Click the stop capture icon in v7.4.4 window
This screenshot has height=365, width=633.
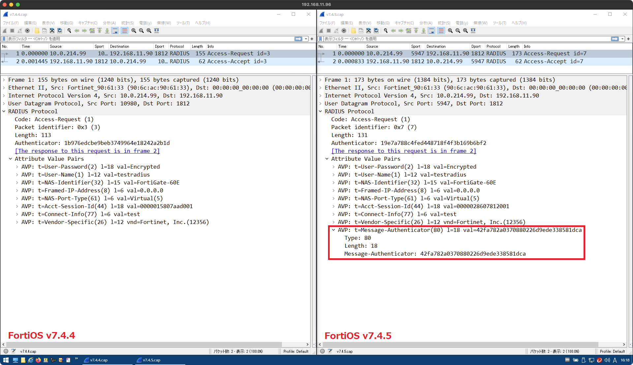pos(12,31)
